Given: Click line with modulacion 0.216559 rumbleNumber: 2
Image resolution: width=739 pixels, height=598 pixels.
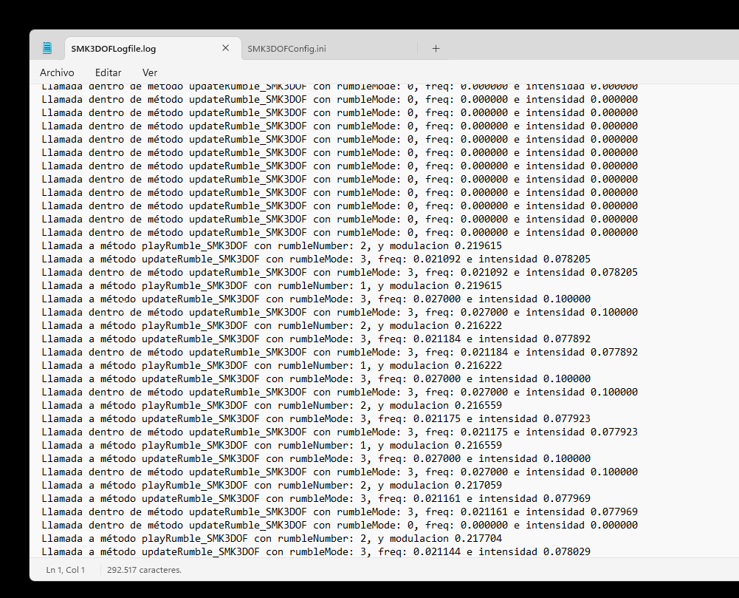Looking at the screenshot, I should point(272,405).
